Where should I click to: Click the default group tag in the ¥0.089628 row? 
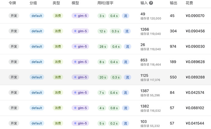pos(37,62)
